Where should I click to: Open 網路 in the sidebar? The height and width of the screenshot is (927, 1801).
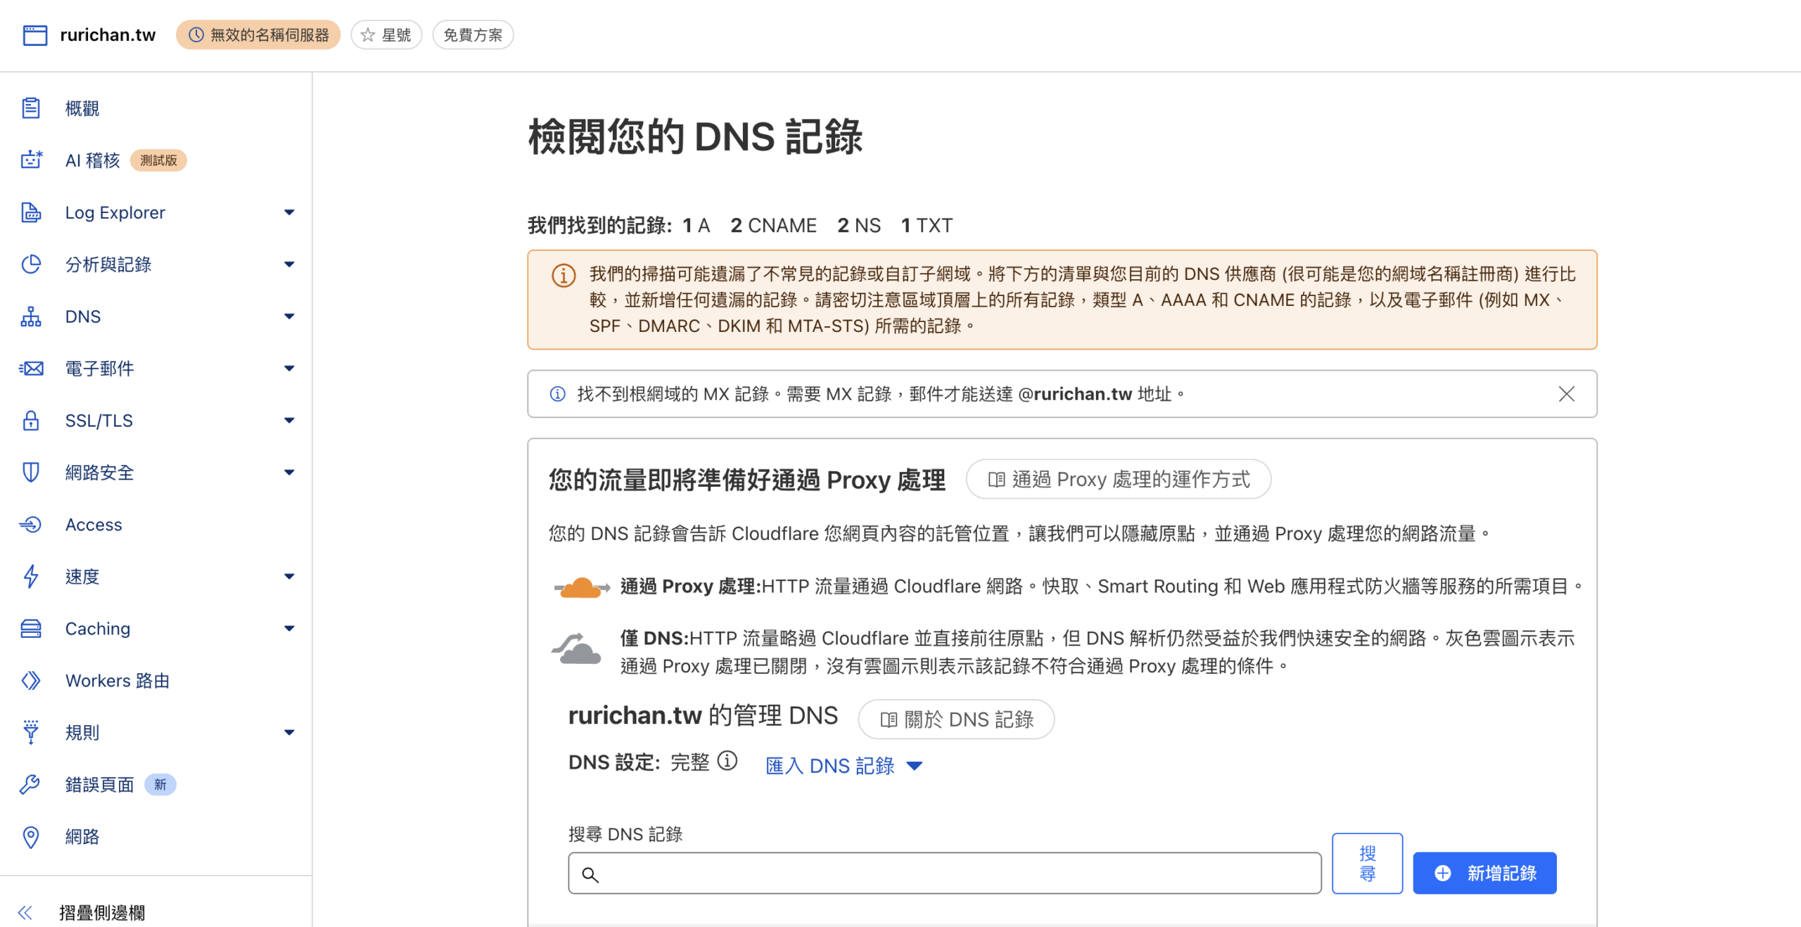click(82, 837)
